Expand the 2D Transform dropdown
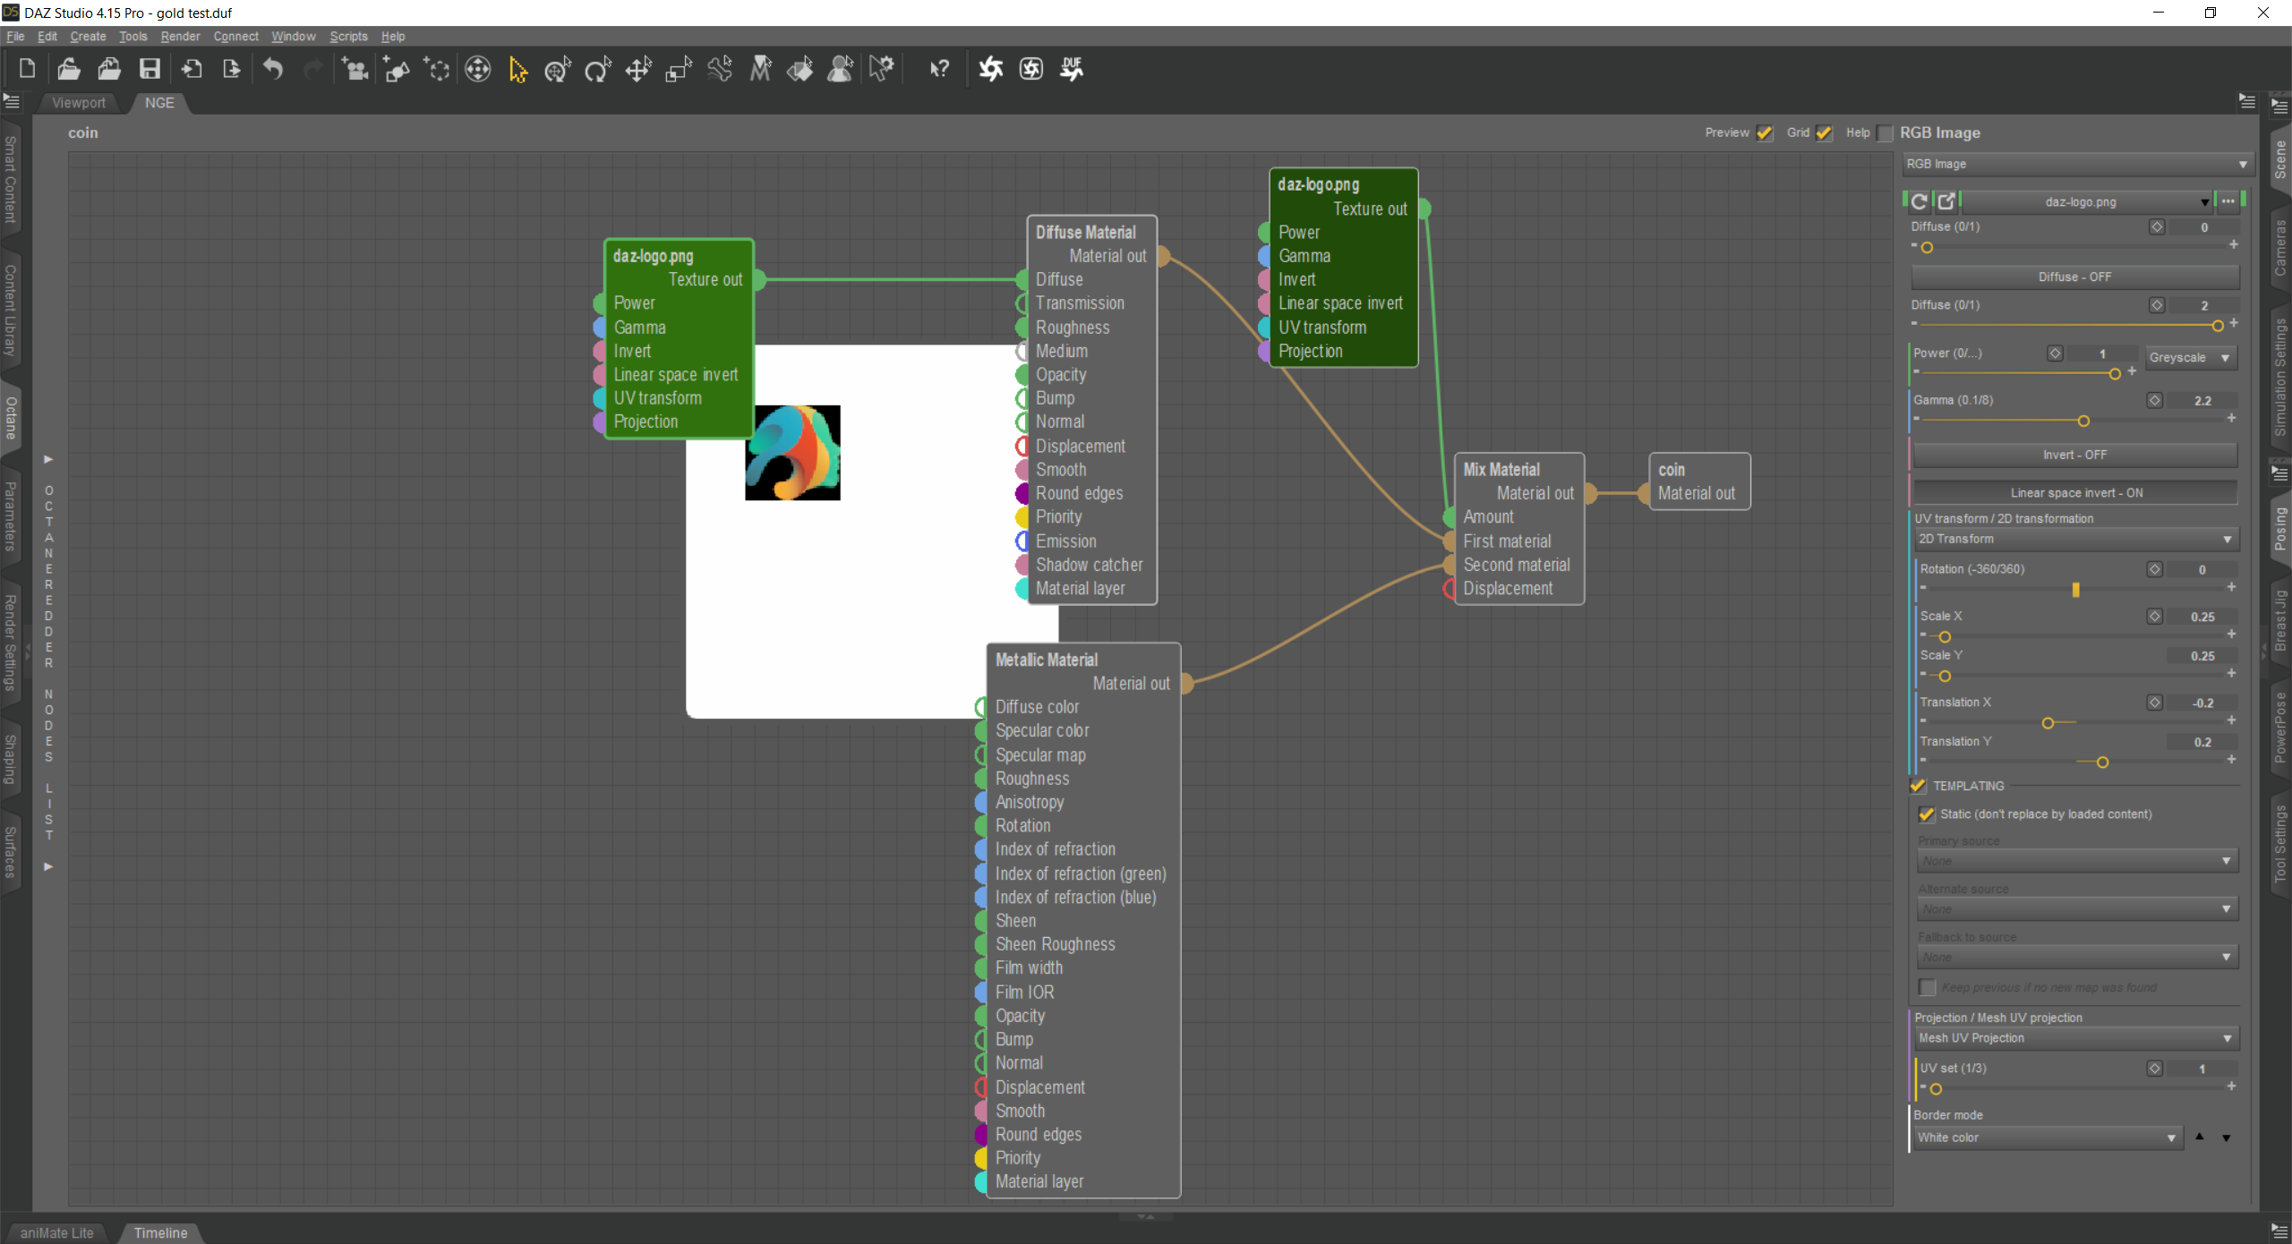 (x=2074, y=540)
